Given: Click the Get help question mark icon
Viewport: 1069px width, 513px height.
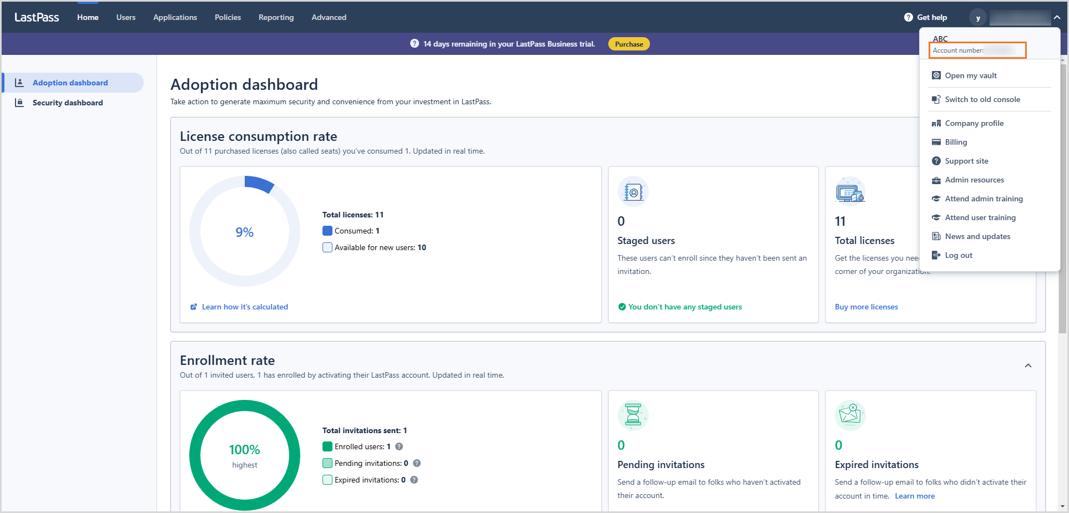Looking at the screenshot, I should pos(908,17).
